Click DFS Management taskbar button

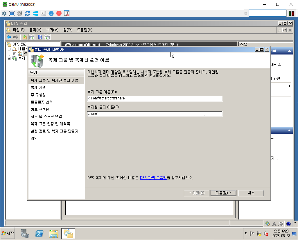(x=68, y=233)
